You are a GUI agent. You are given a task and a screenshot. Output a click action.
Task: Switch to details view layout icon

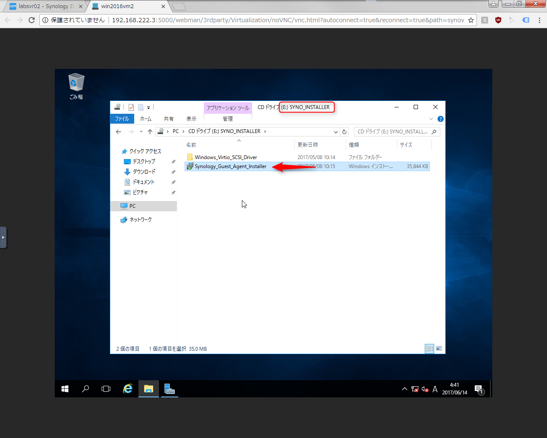pos(430,349)
